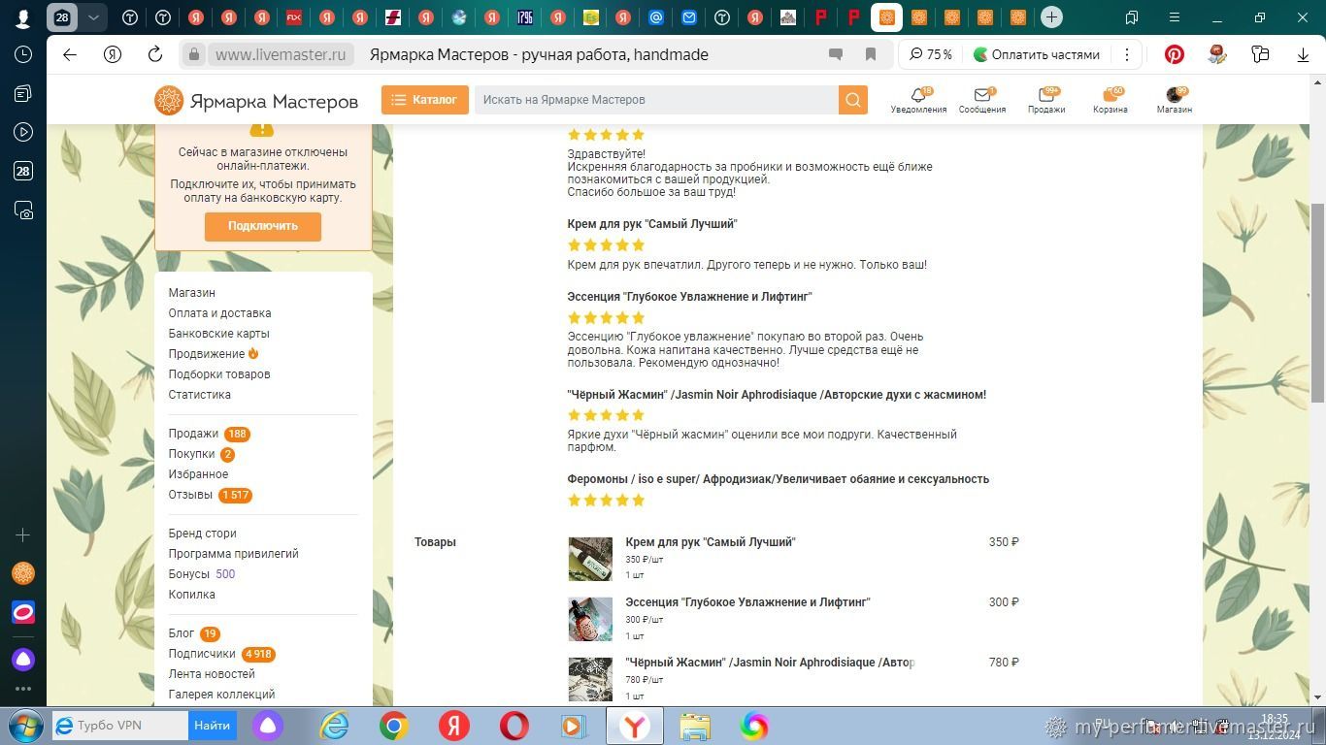Open Корзина cart icon
Image resolution: width=1326 pixels, height=745 pixels.
(x=1111, y=100)
